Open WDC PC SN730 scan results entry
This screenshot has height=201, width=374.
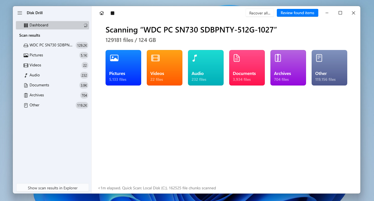(52, 45)
